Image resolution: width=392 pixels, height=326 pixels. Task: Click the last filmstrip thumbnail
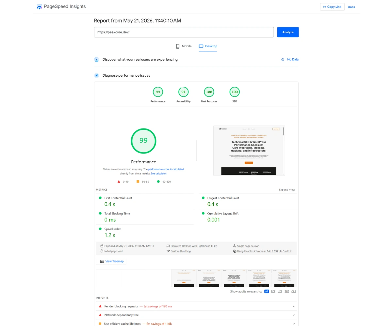pyautogui.click(x=284, y=278)
